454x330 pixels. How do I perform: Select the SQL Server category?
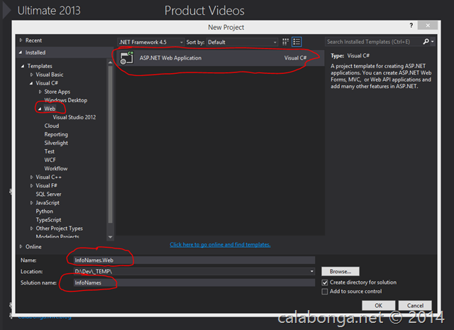pos(48,194)
